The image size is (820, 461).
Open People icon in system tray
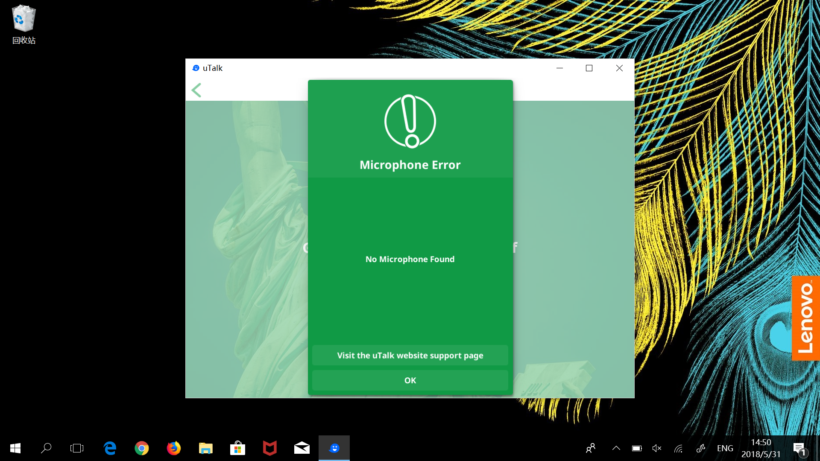click(591, 448)
